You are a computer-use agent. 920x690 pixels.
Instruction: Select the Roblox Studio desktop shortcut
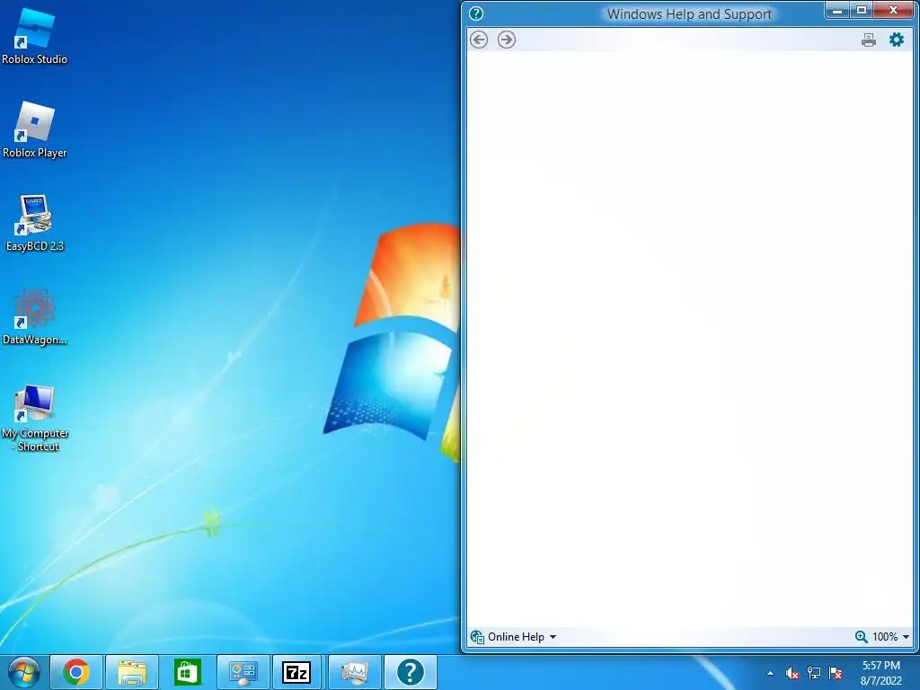[x=35, y=36]
